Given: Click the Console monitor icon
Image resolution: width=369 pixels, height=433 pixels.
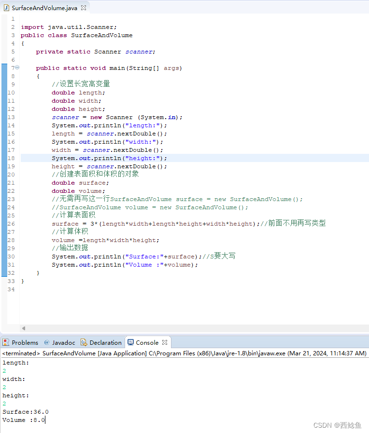Looking at the screenshot, I should (130, 342).
